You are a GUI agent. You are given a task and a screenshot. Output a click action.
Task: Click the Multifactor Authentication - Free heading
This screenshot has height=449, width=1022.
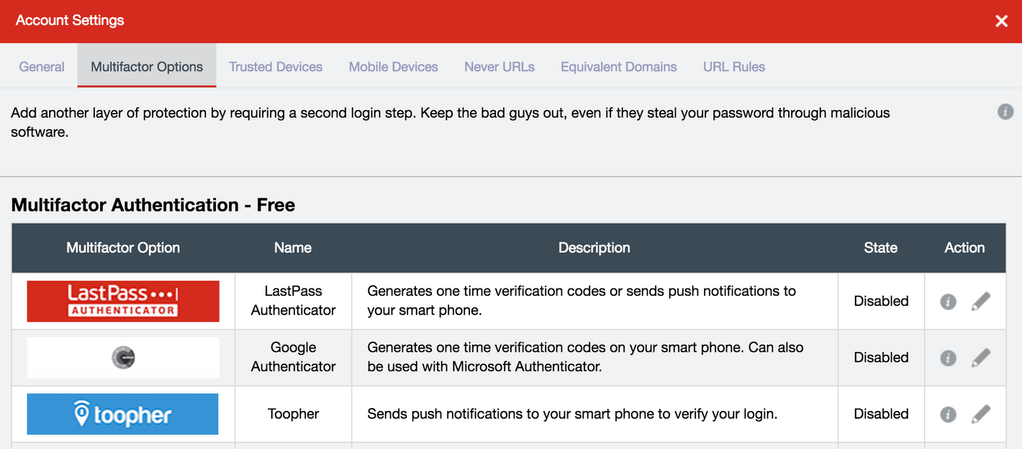coord(153,204)
